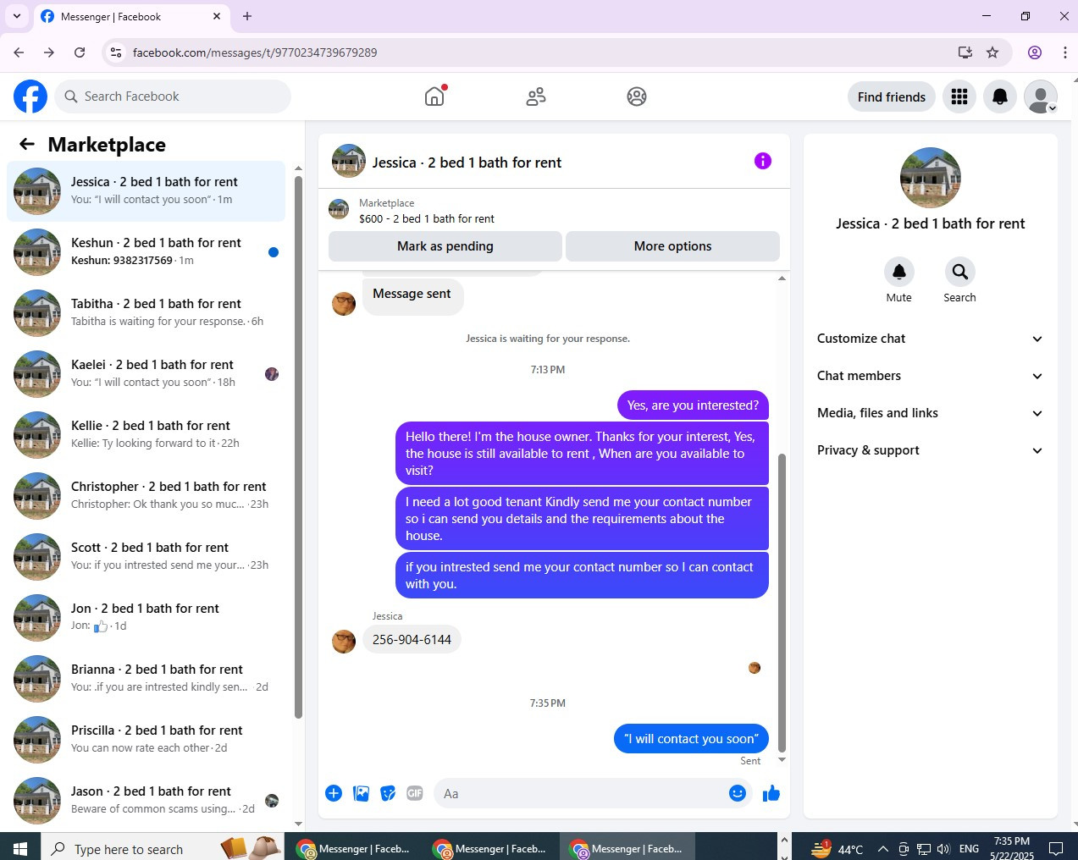
Task: Attach a photo file icon
Action: [x=361, y=793]
